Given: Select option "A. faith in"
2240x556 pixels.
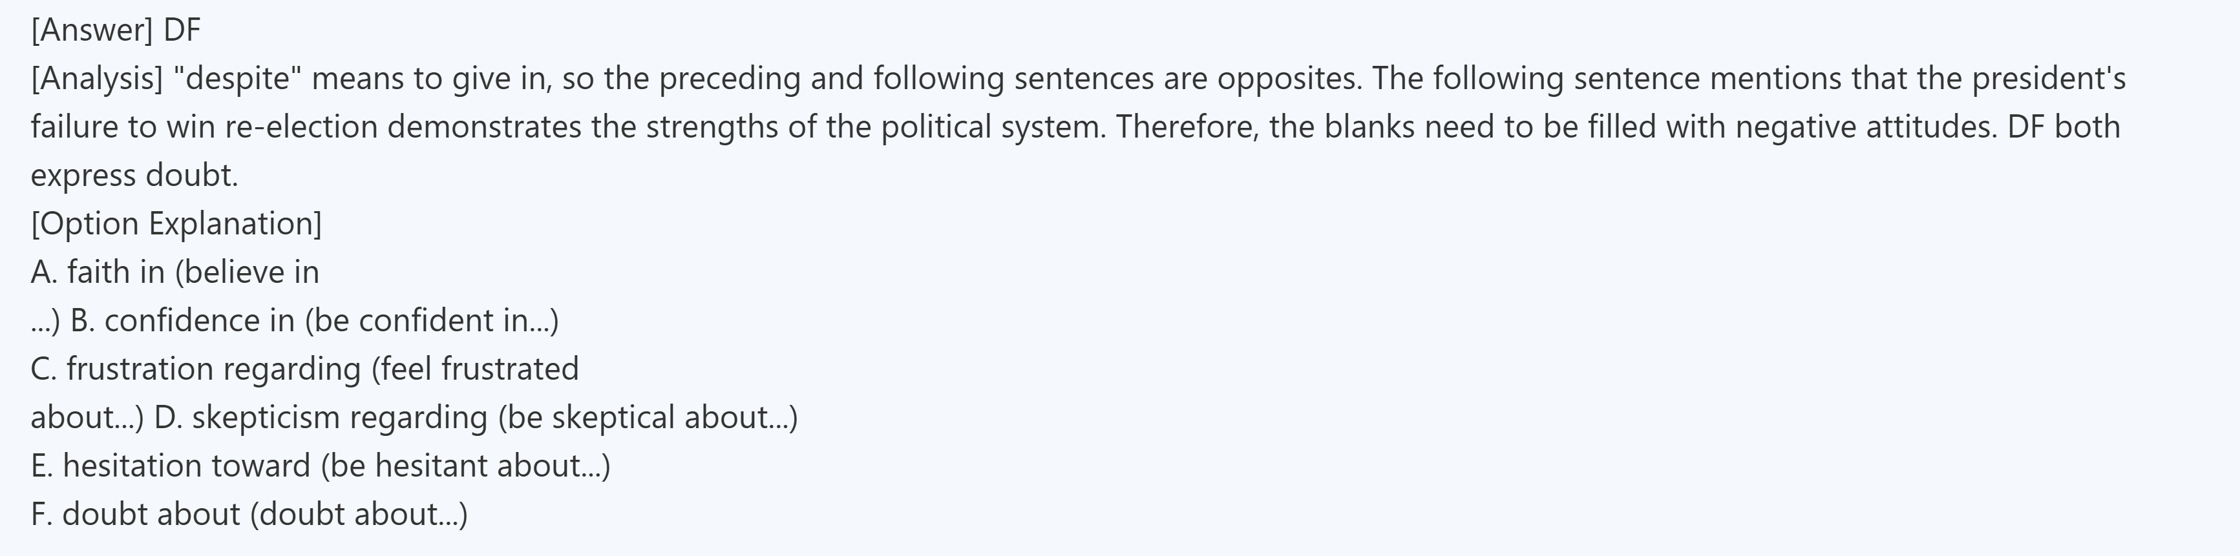Looking at the screenshot, I should (x=98, y=273).
